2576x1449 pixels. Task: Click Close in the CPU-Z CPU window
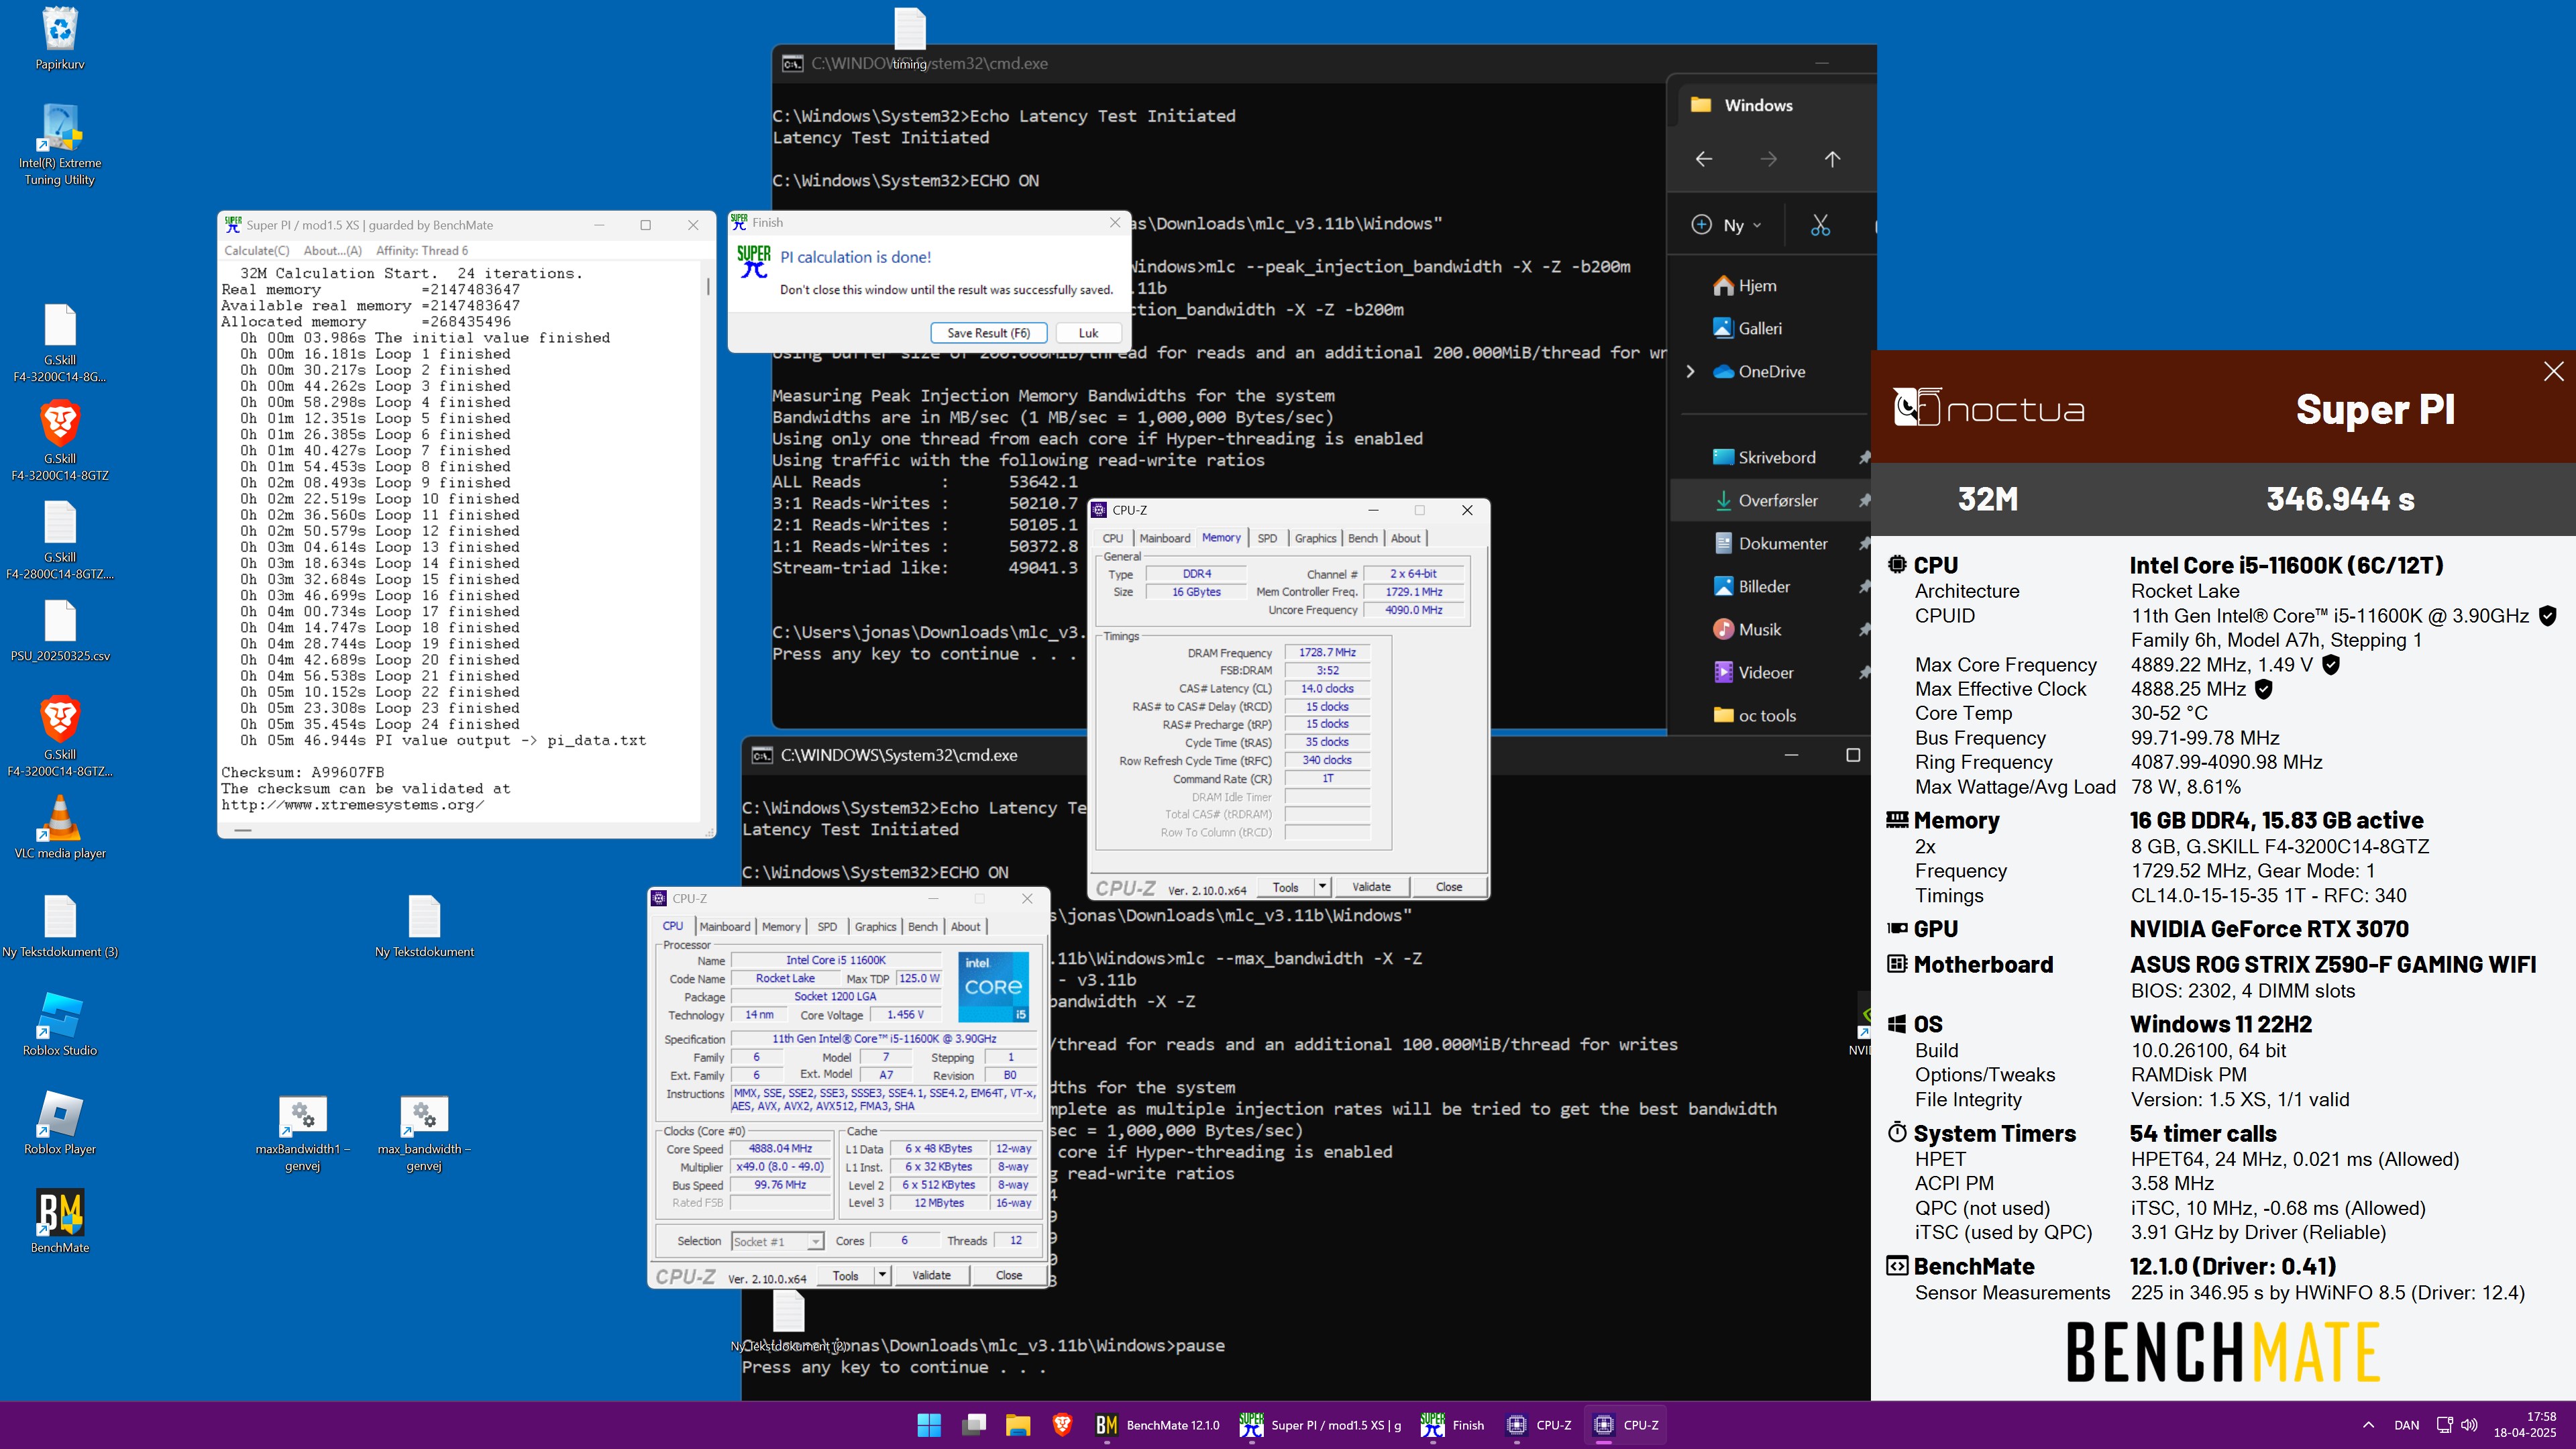1009,1275
